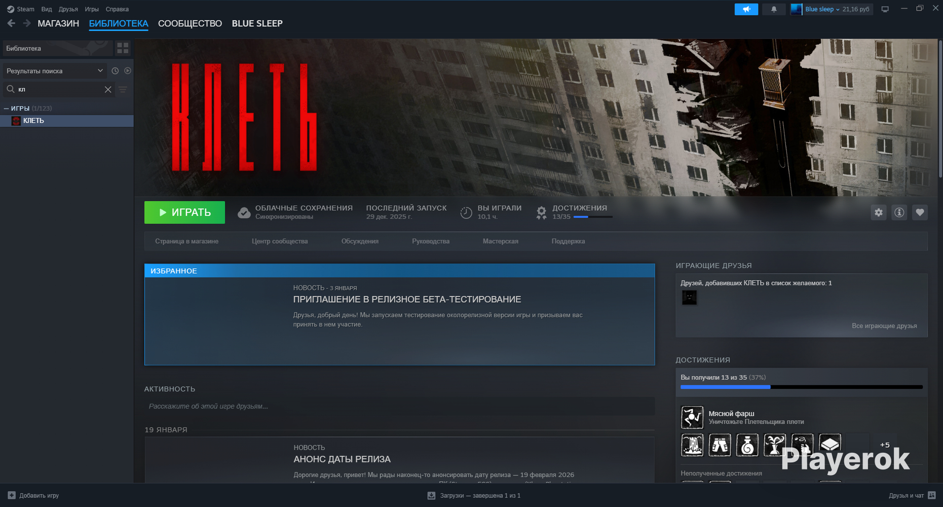Open Центр сообщества link

point(280,241)
